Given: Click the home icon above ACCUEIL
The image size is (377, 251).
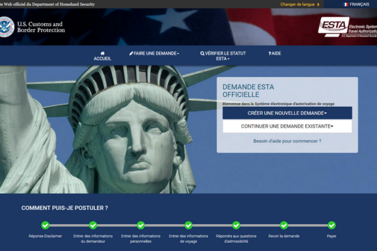Looking at the screenshot, I should 102,53.
